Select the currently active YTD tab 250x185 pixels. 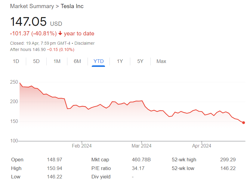point(98,61)
